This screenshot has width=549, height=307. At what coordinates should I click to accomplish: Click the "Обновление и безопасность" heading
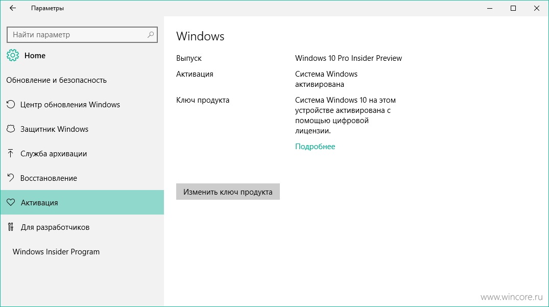[x=56, y=80]
